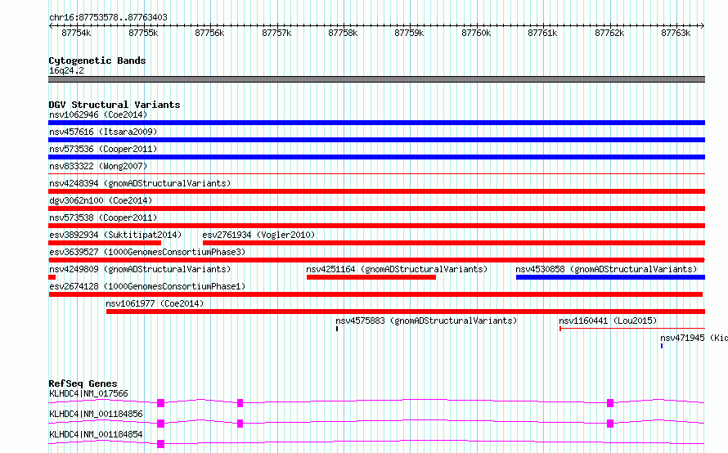728x453 pixels.
Task: Select the gray 16q24.2 cytogenetic band bar
Action: (376, 79)
